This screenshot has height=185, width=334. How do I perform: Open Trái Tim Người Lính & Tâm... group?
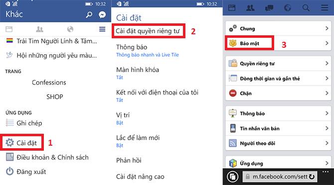(x=57, y=41)
